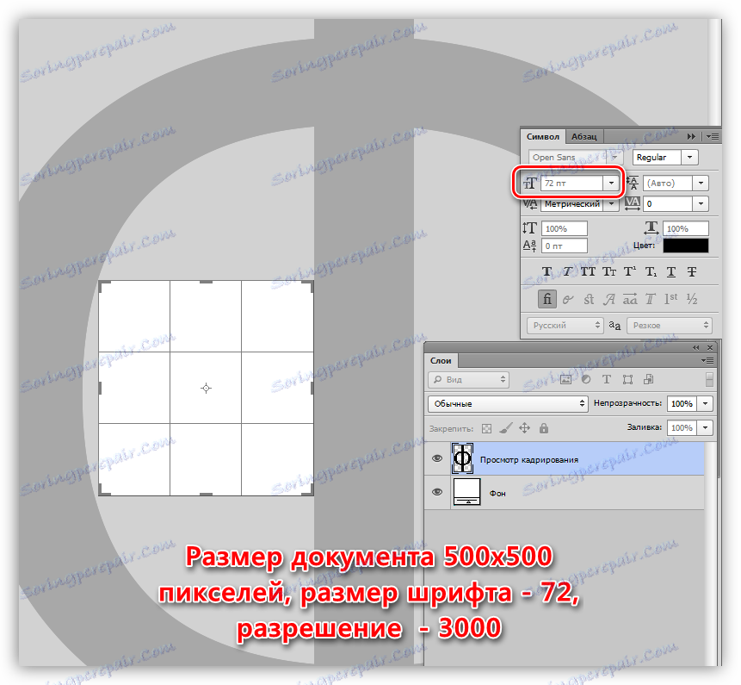Viewport: 741px width, 685px height.
Task: Open the (Авто) leading dropdown arrow
Action: (x=701, y=183)
